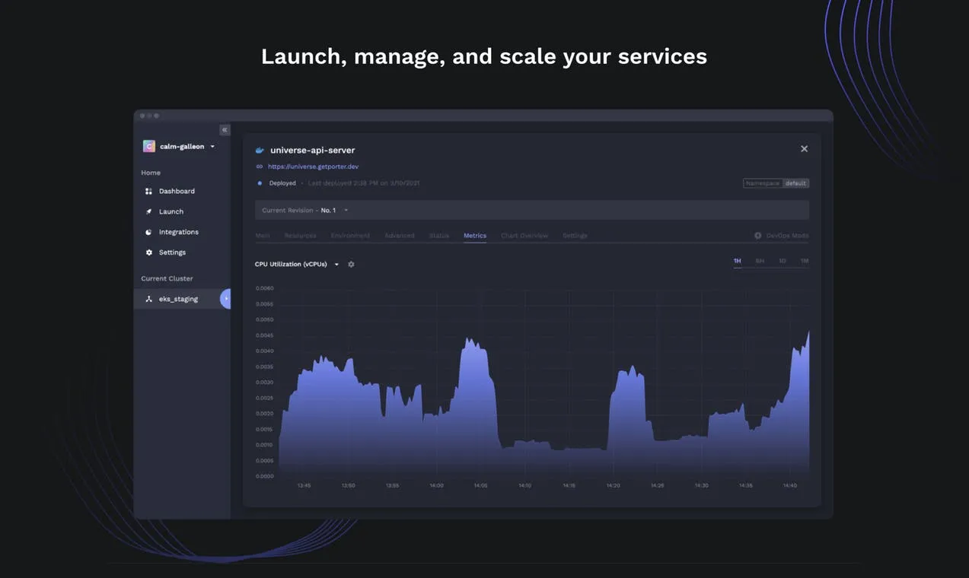969x578 pixels.
Task: Click the Integrations pie icon
Action: pos(148,232)
